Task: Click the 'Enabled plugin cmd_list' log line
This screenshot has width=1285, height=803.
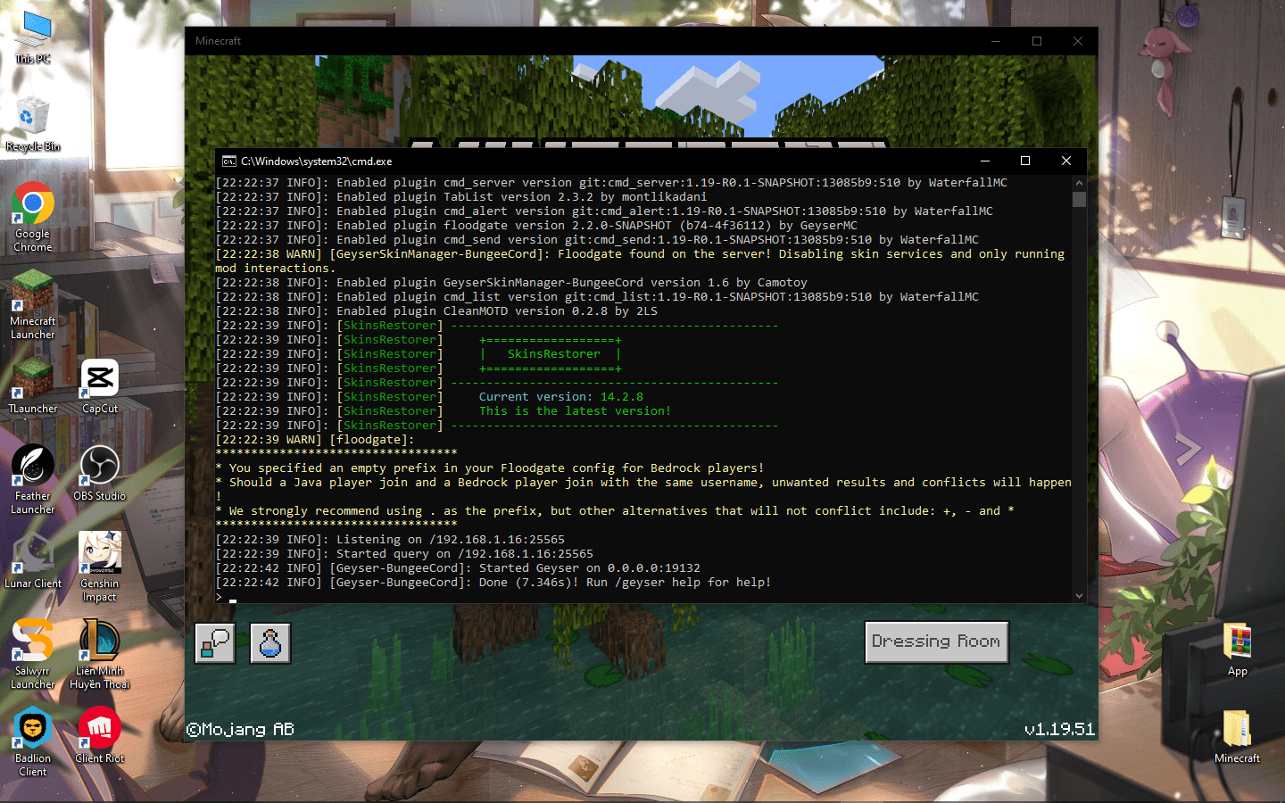Action: click(x=597, y=297)
